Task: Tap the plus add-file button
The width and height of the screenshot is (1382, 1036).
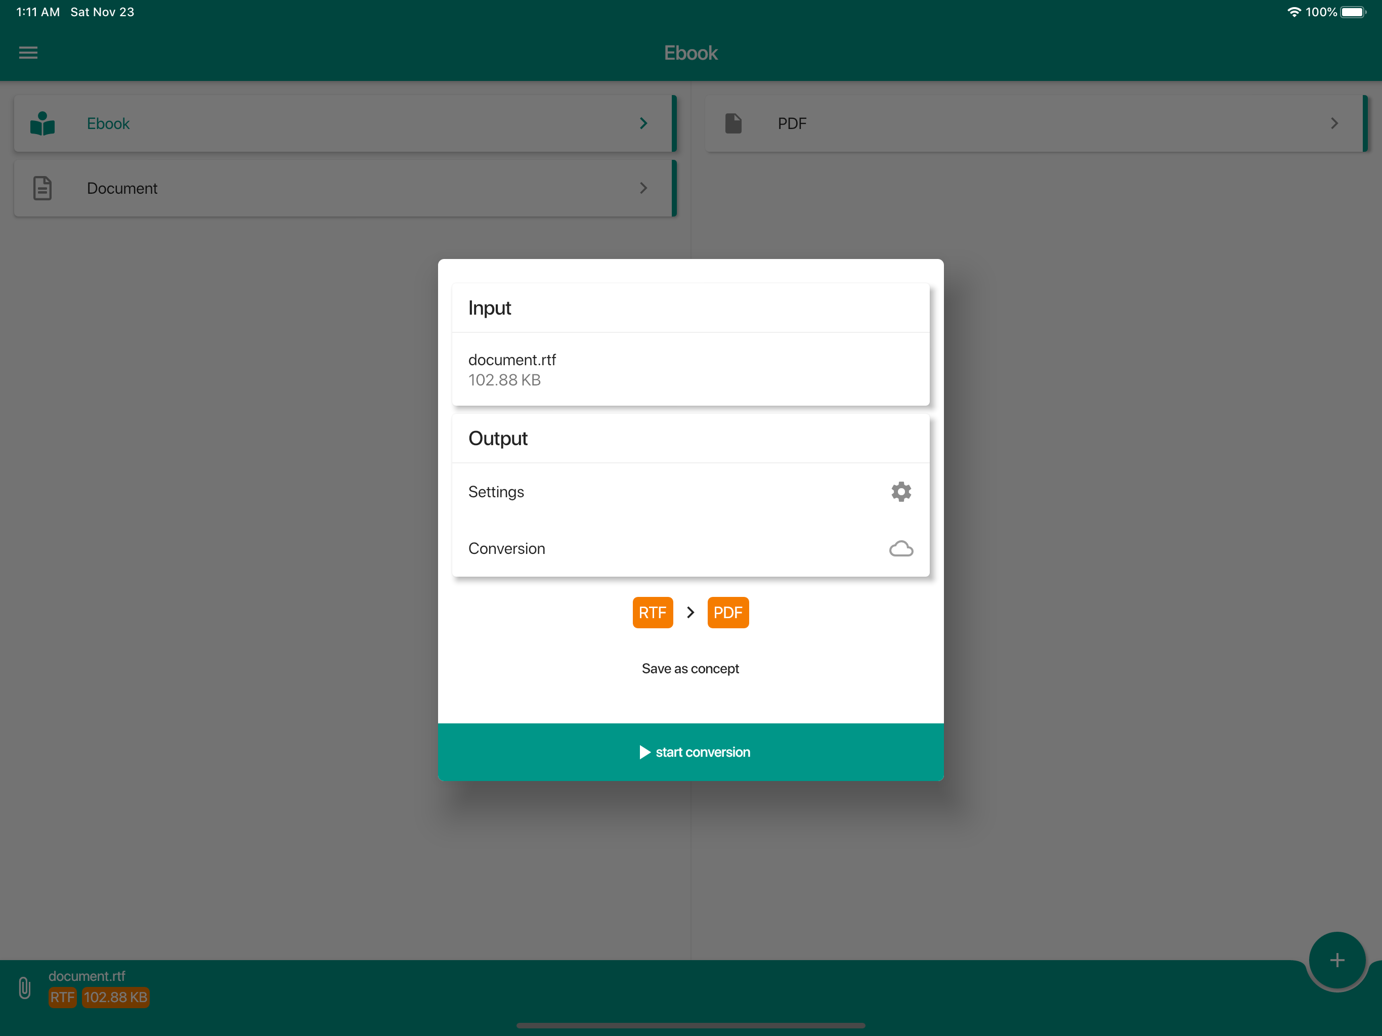Action: click(1336, 961)
